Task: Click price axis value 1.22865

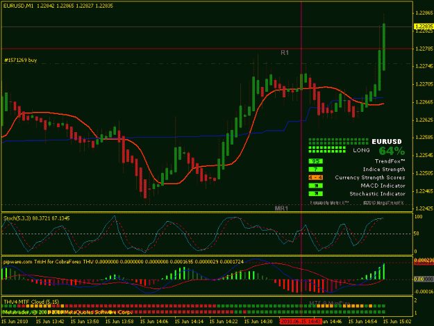Action: pos(424,13)
